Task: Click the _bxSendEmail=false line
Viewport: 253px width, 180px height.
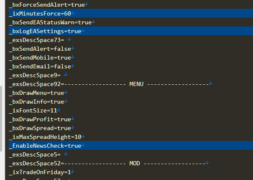Action: pos(42,66)
